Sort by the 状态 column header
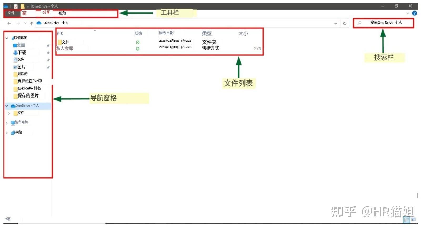Screen dimensions: 425x229 [x=138, y=33]
